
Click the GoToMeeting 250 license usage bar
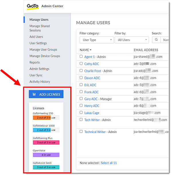pyautogui.click(x=46, y=118)
